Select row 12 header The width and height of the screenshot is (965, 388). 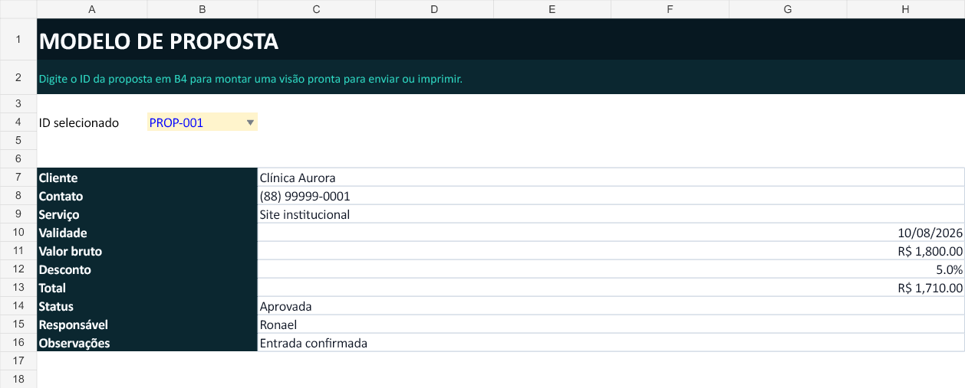click(18, 269)
